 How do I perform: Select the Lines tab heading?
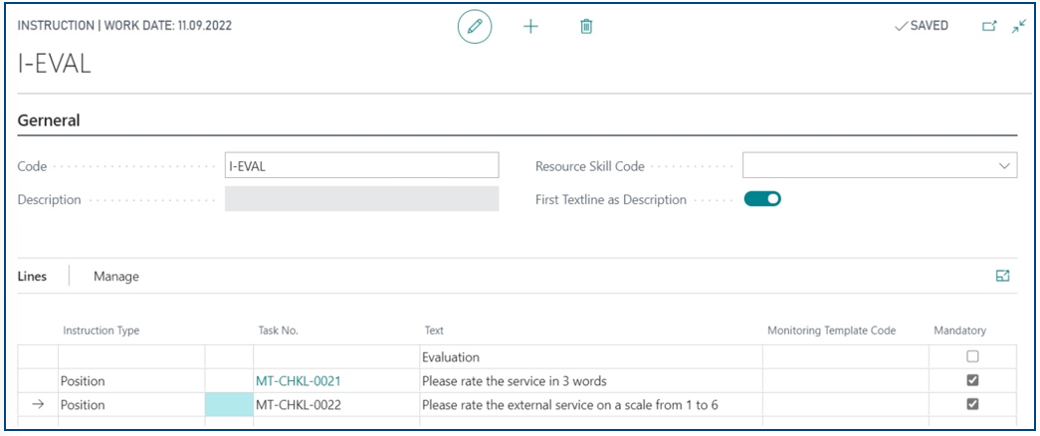coord(32,276)
